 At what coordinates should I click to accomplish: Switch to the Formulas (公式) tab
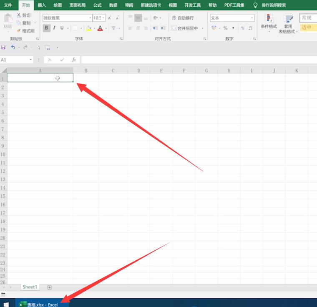[x=97, y=5]
